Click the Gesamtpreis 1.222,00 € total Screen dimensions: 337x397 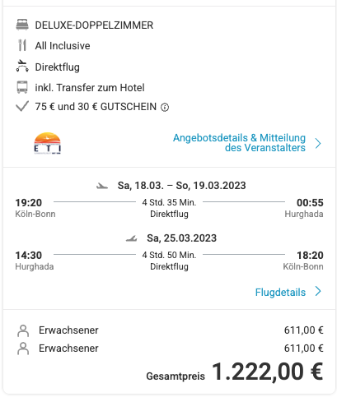click(x=235, y=372)
